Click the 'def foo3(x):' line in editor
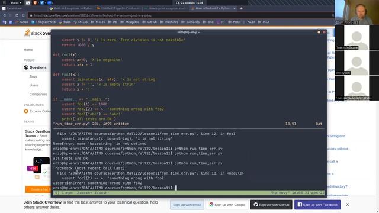This screenshot has height=213, width=379. pos(66,75)
